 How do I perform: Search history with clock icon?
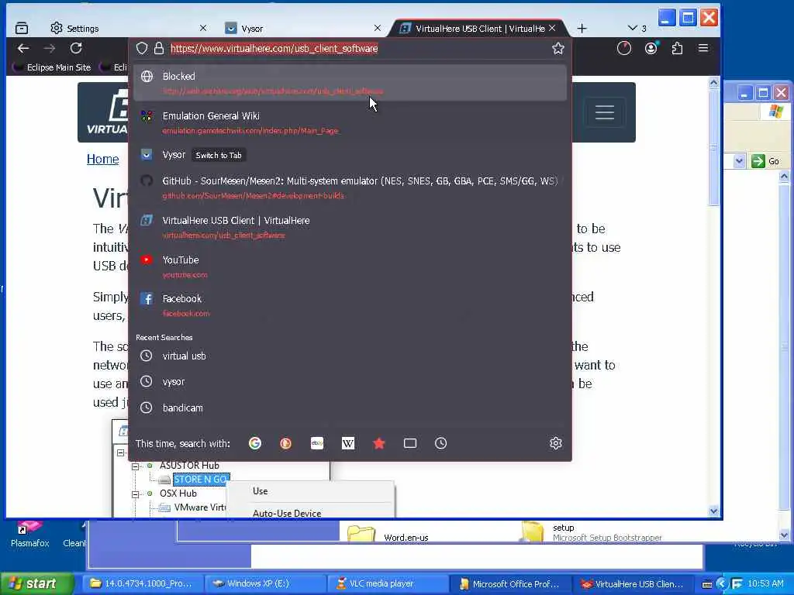(x=441, y=443)
